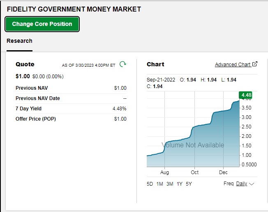Image resolution: width=268 pixels, height=212 pixels.
Task: Open the Advanced Chart link
Action: tap(233, 65)
